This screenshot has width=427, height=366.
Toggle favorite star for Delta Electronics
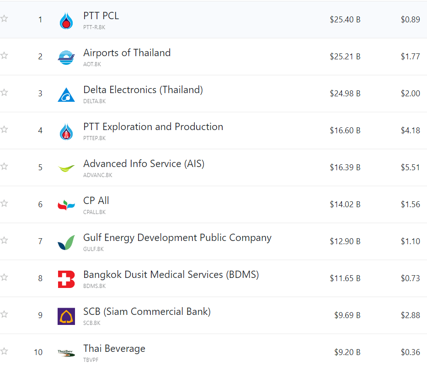(4, 93)
